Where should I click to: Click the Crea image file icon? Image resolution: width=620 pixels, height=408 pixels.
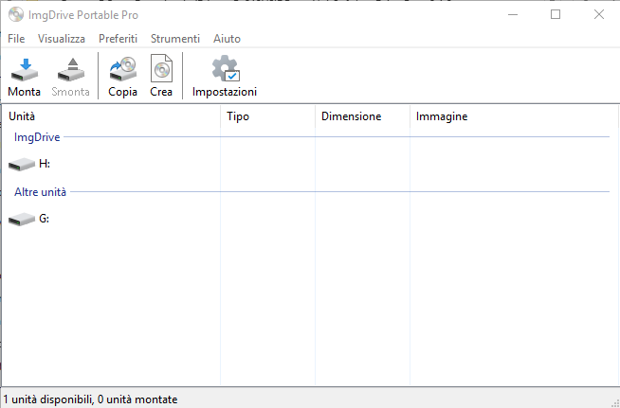pos(161,68)
